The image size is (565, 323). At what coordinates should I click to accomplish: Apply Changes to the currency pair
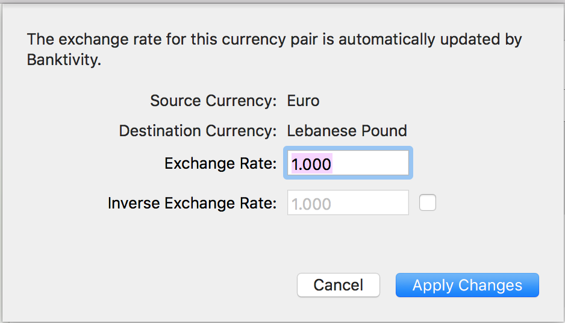[467, 285]
